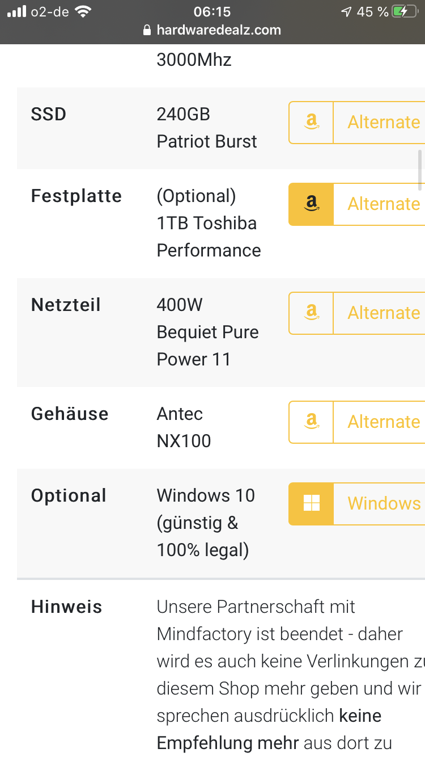The width and height of the screenshot is (425, 757).
Task: Tap the location arrow status icon
Action: click(346, 11)
